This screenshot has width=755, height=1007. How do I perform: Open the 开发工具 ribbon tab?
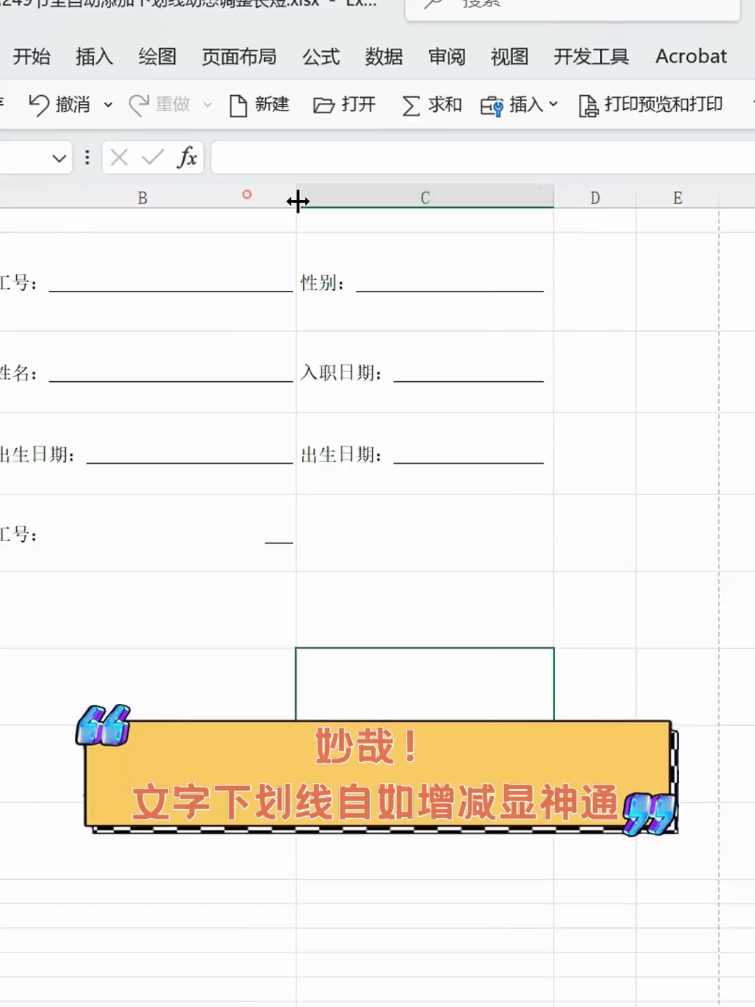591,57
